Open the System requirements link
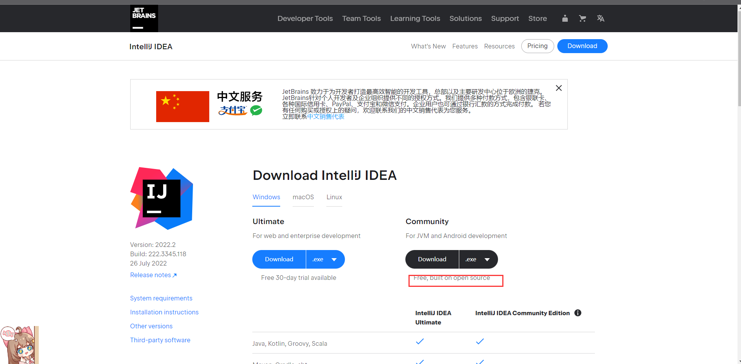The image size is (741, 364). [161, 298]
